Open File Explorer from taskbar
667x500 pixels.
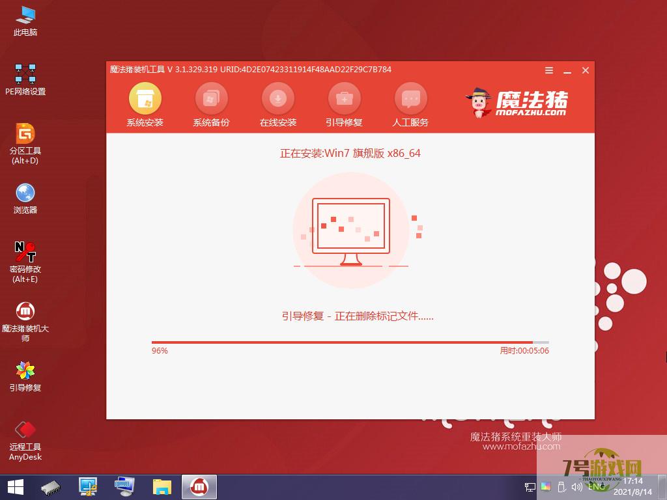[162, 487]
